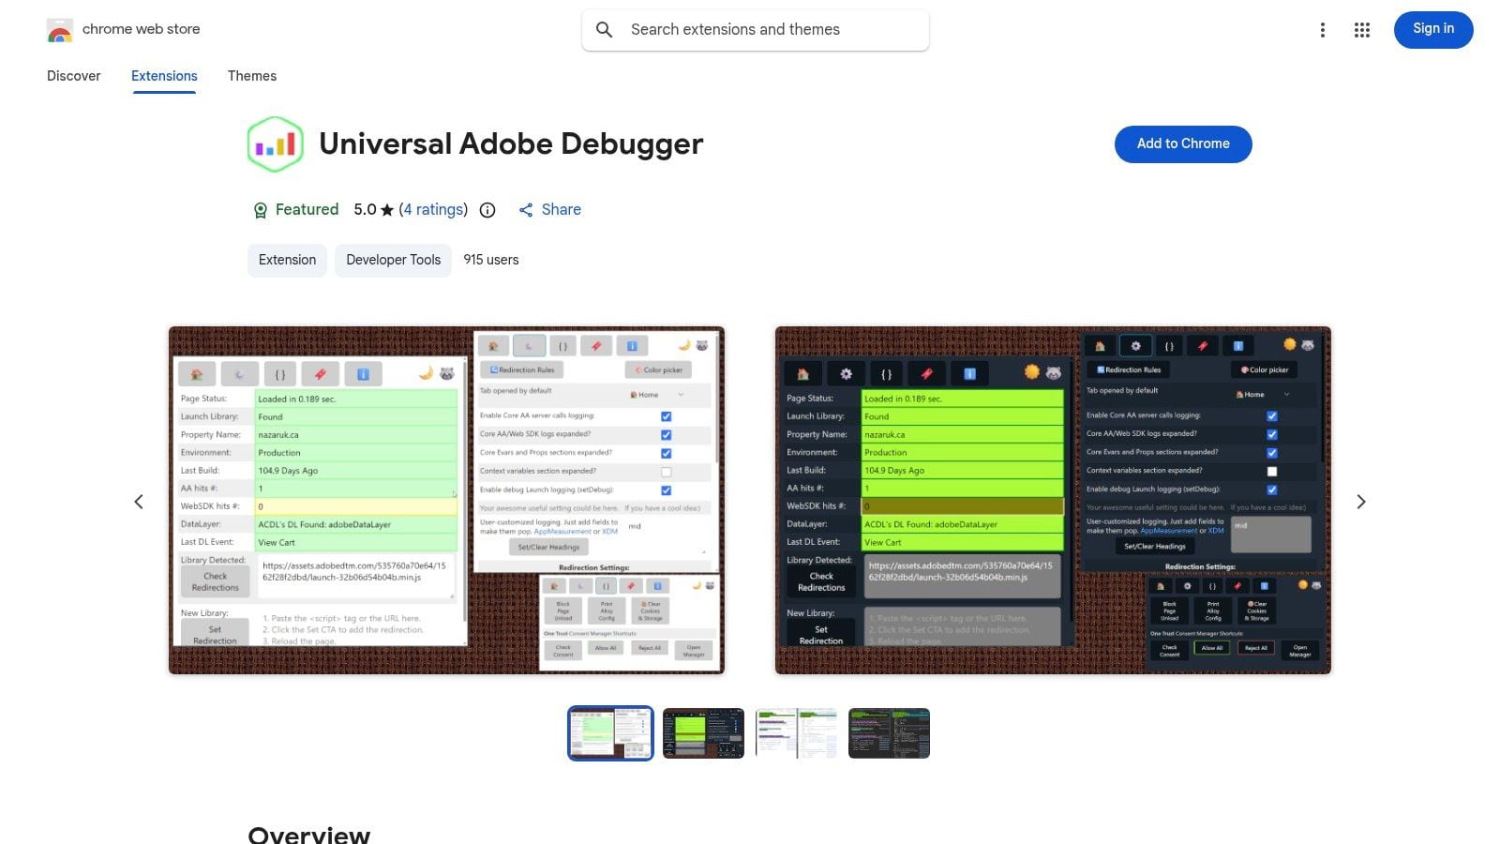Click the Developer Tools category chip
1500x844 pixels.
pos(393,260)
